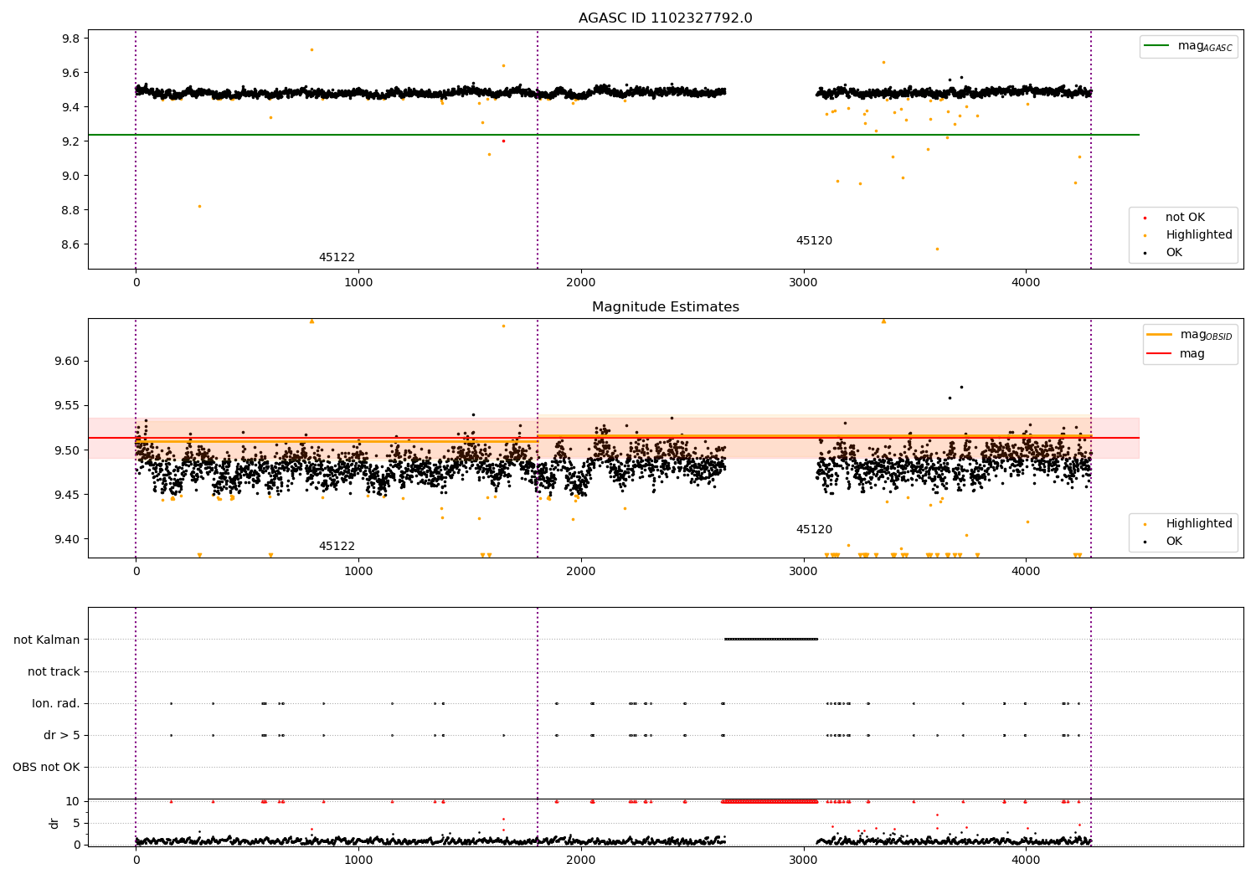Click the 9.2 y-tick of top plot
Image resolution: width=1256 pixels, height=879 pixels.
[71, 142]
